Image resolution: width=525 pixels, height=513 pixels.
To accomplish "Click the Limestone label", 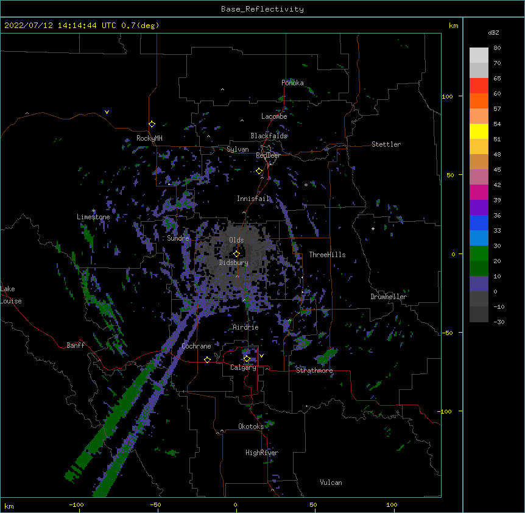I will pos(93,217).
